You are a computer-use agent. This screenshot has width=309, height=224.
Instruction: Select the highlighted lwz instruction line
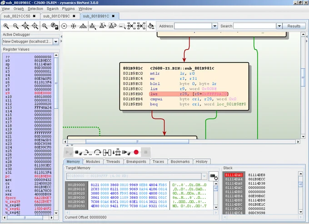(x=189, y=94)
